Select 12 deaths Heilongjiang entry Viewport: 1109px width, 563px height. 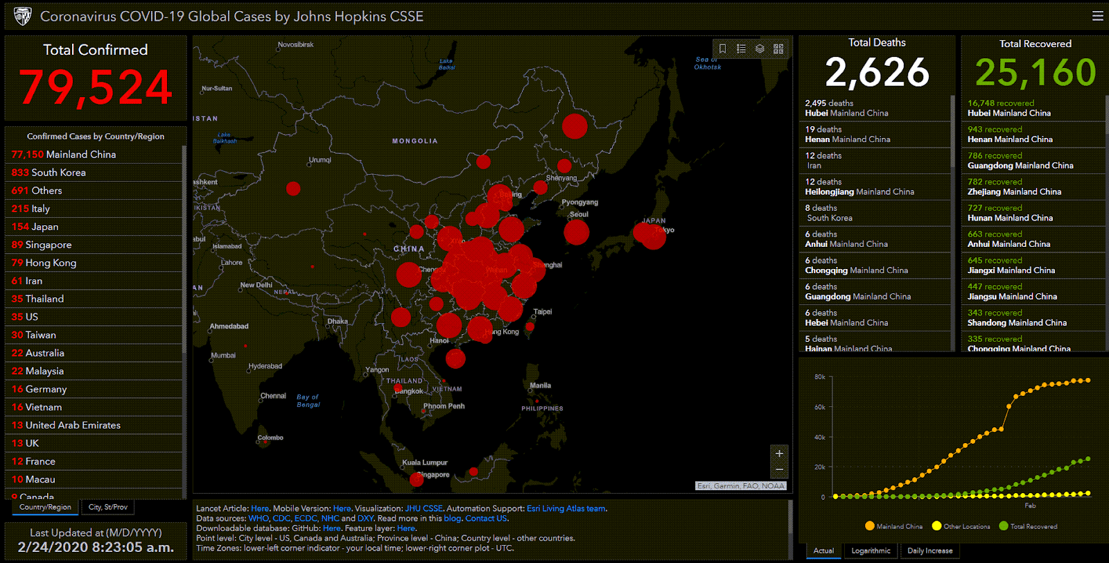pos(875,187)
